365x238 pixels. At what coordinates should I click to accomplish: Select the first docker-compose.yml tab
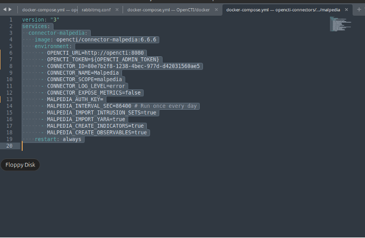pyautogui.click(x=49, y=10)
